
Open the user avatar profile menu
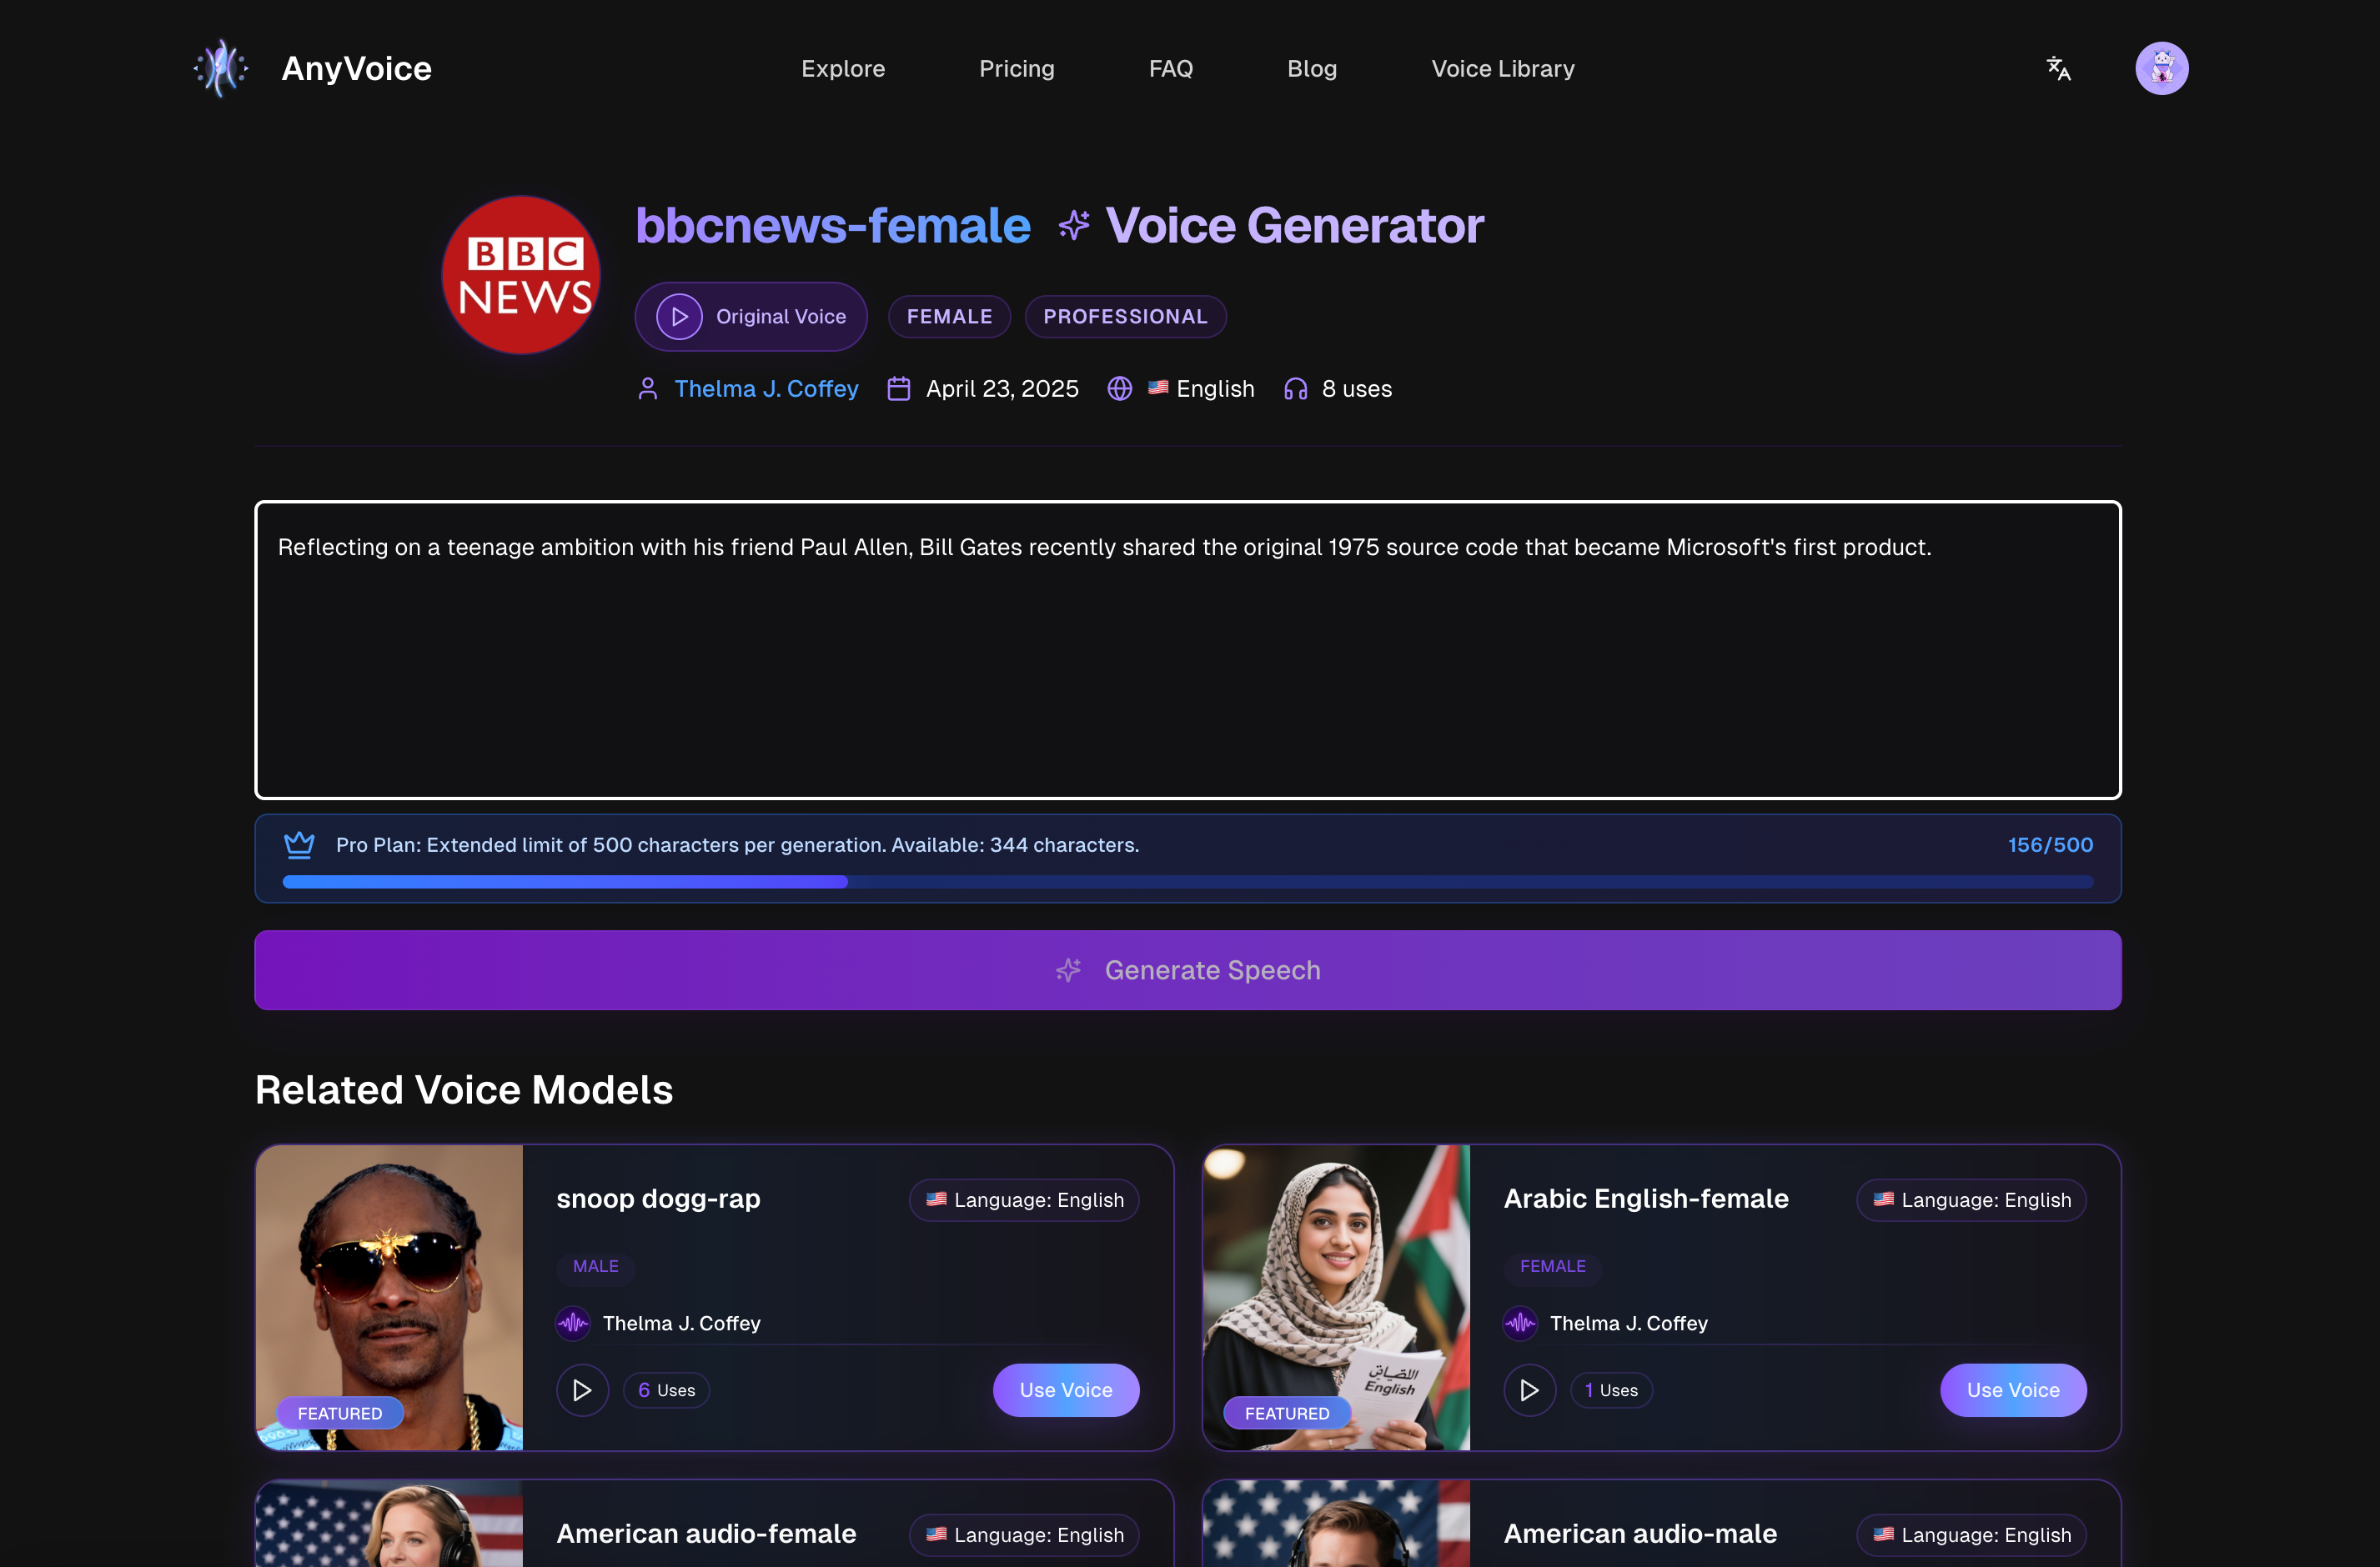(2161, 68)
